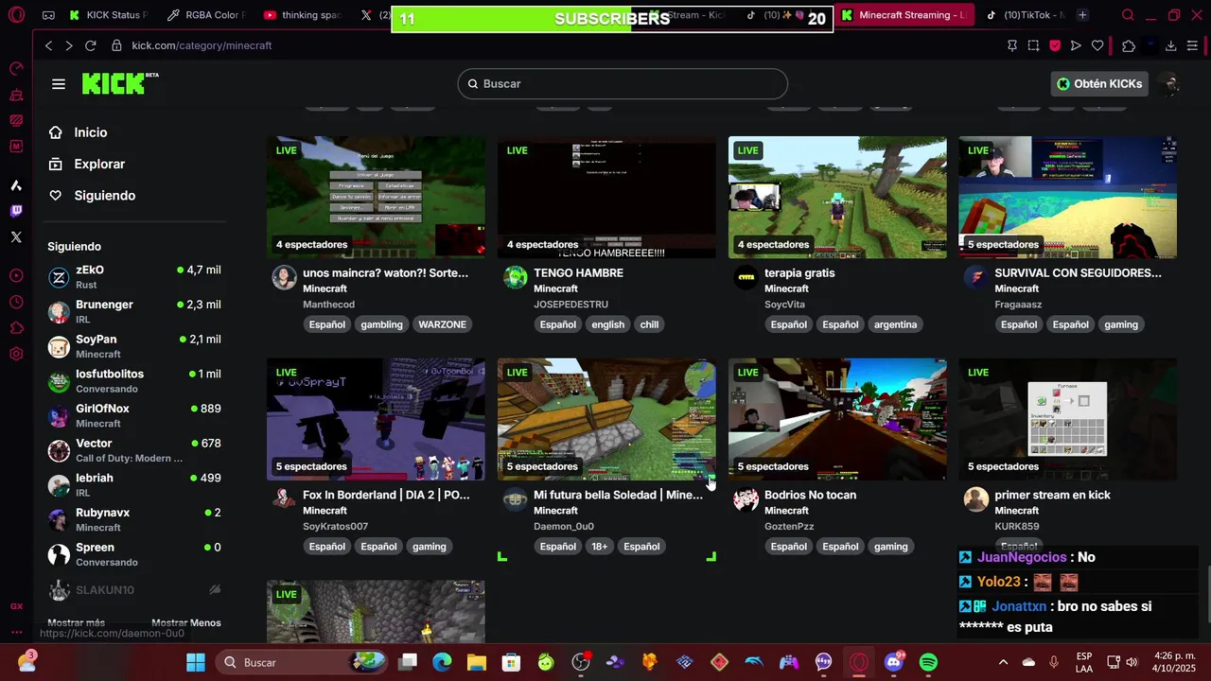The height and width of the screenshot is (681, 1211).
Task: Open Opera sidebar settings gear
Action: click(x=16, y=354)
